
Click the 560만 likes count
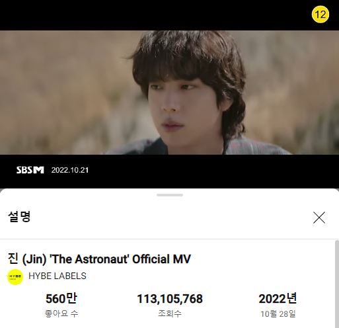(x=61, y=299)
